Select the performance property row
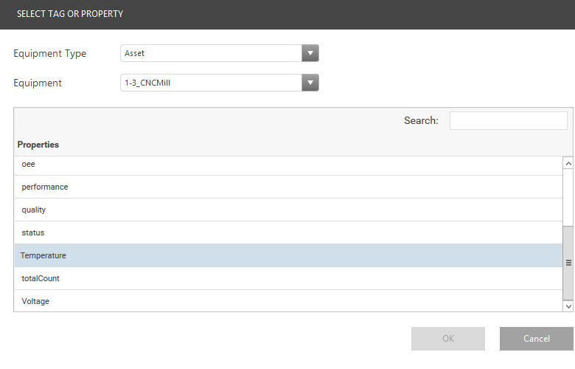The height and width of the screenshot is (369, 575). pyautogui.click(x=287, y=187)
